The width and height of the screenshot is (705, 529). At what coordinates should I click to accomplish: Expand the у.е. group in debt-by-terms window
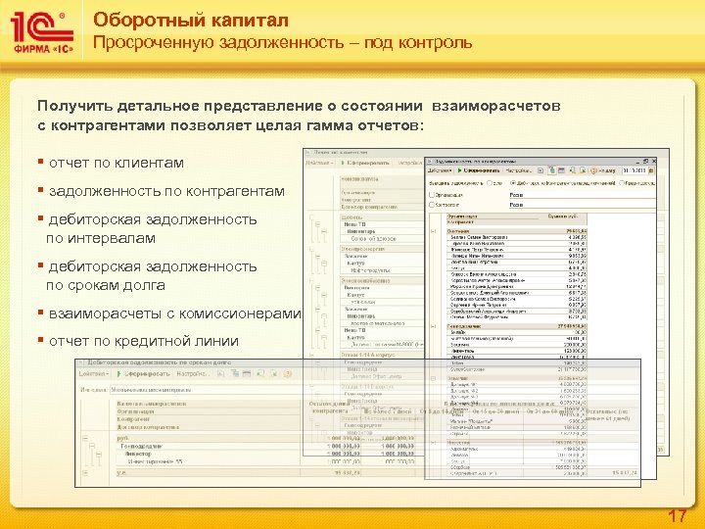tap(85, 473)
